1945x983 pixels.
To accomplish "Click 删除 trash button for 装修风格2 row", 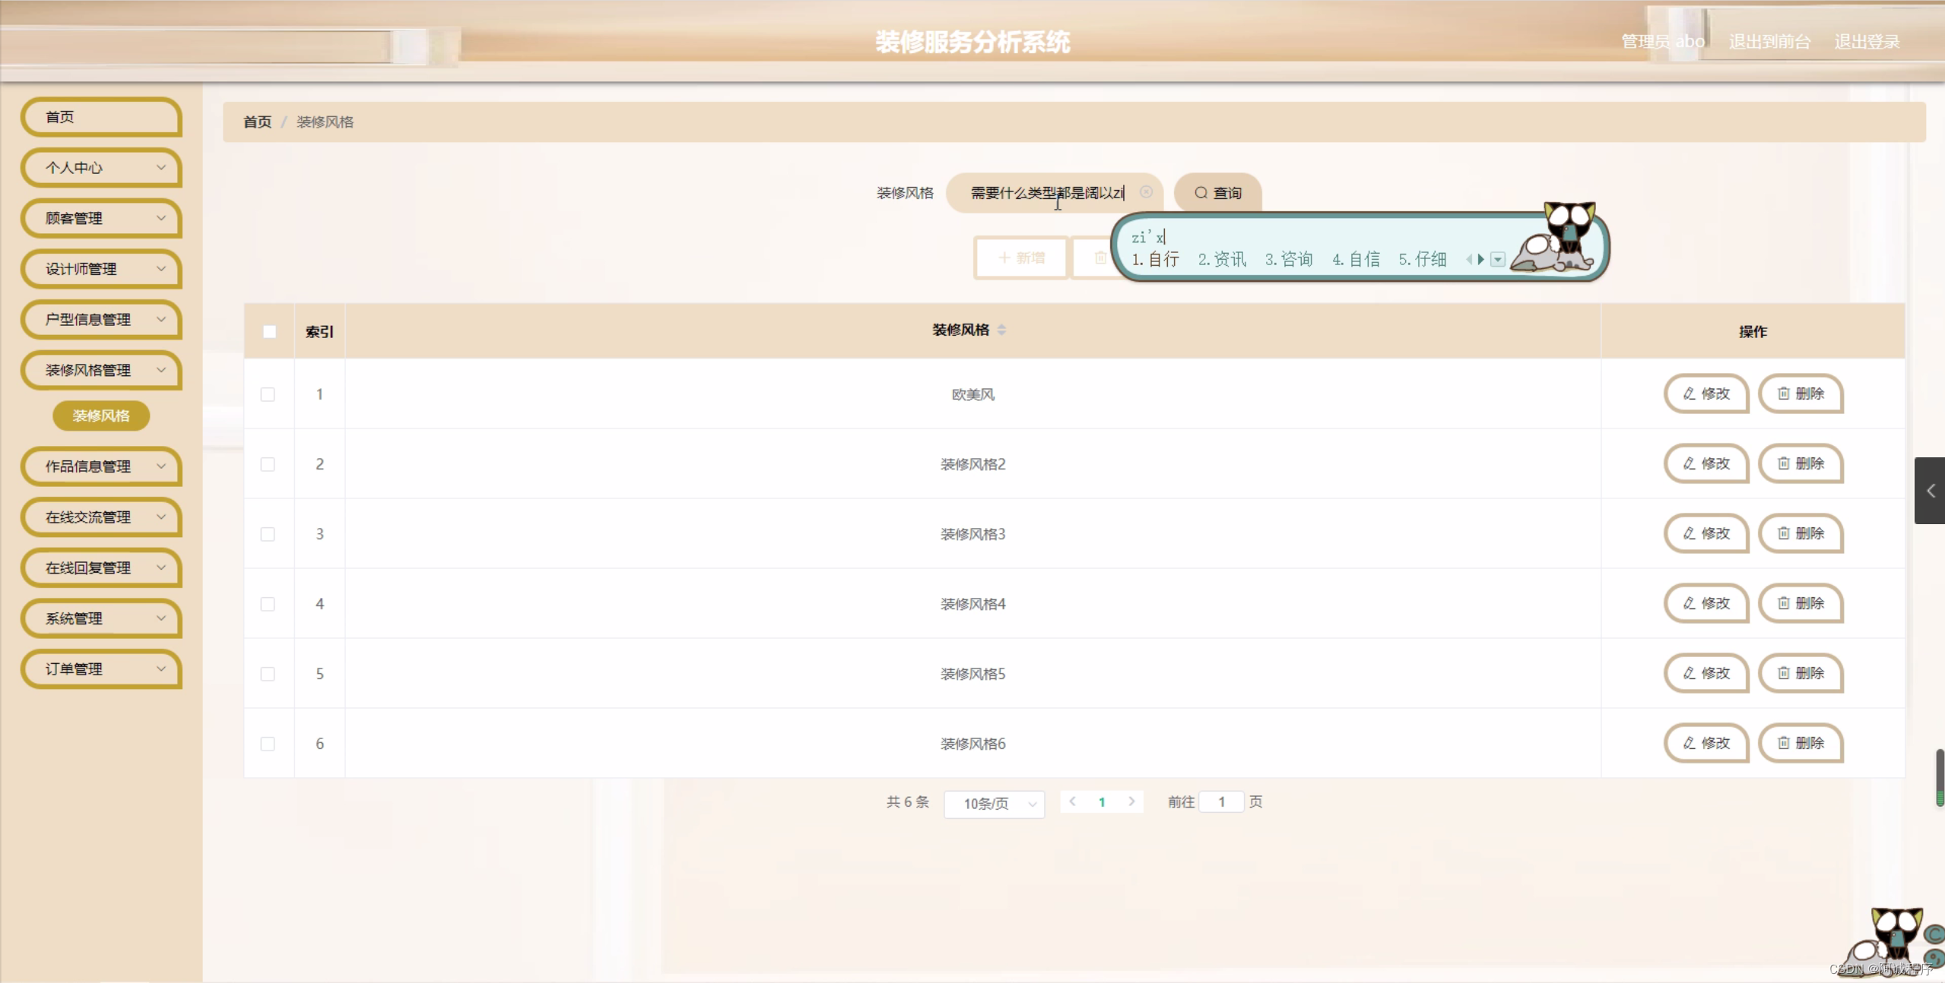I will [x=1800, y=463].
